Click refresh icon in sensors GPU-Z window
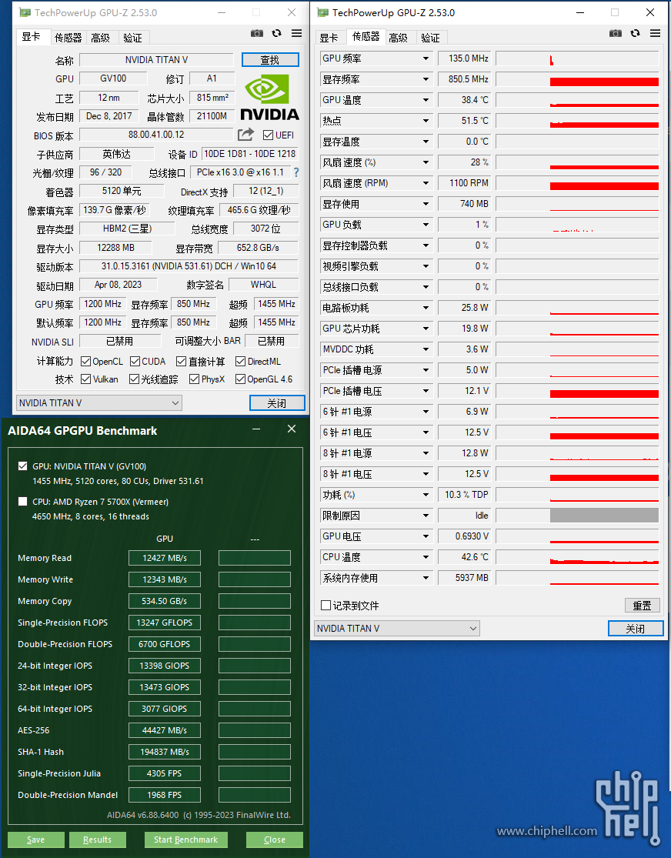This screenshot has width=671, height=858. tap(636, 33)
